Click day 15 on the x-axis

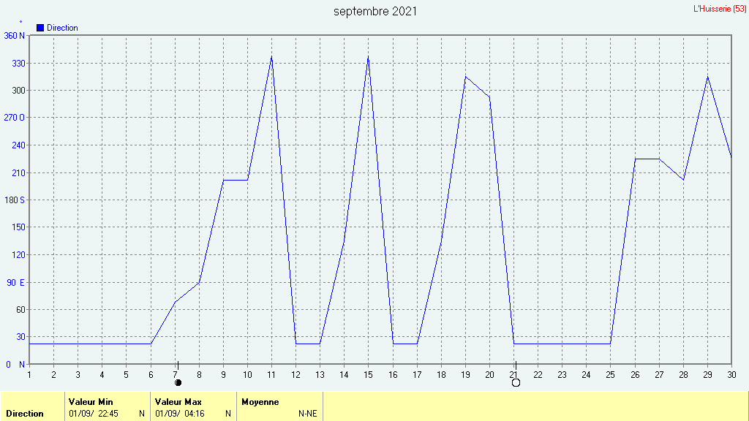tap(368, 375)
